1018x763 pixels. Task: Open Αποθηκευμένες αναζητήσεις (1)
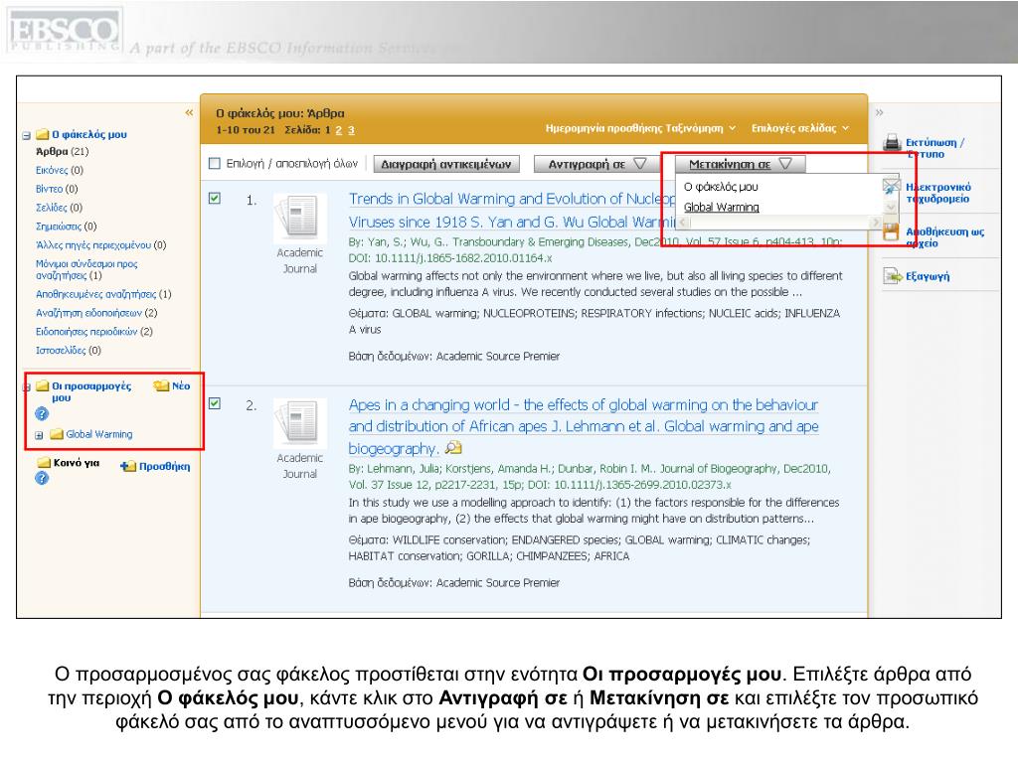coord(103,294)
